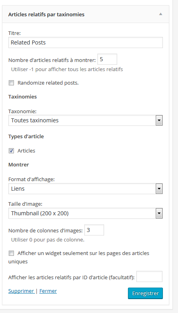Click the Articles relatifs par taxinomies header

click(85, 14)
